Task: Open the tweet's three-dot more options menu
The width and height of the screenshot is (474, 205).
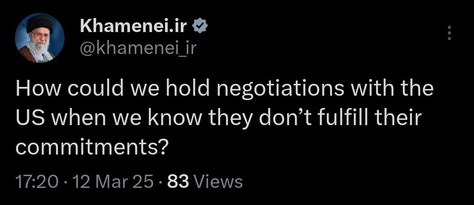Action: pyautogui.click(x=449, y=33)
